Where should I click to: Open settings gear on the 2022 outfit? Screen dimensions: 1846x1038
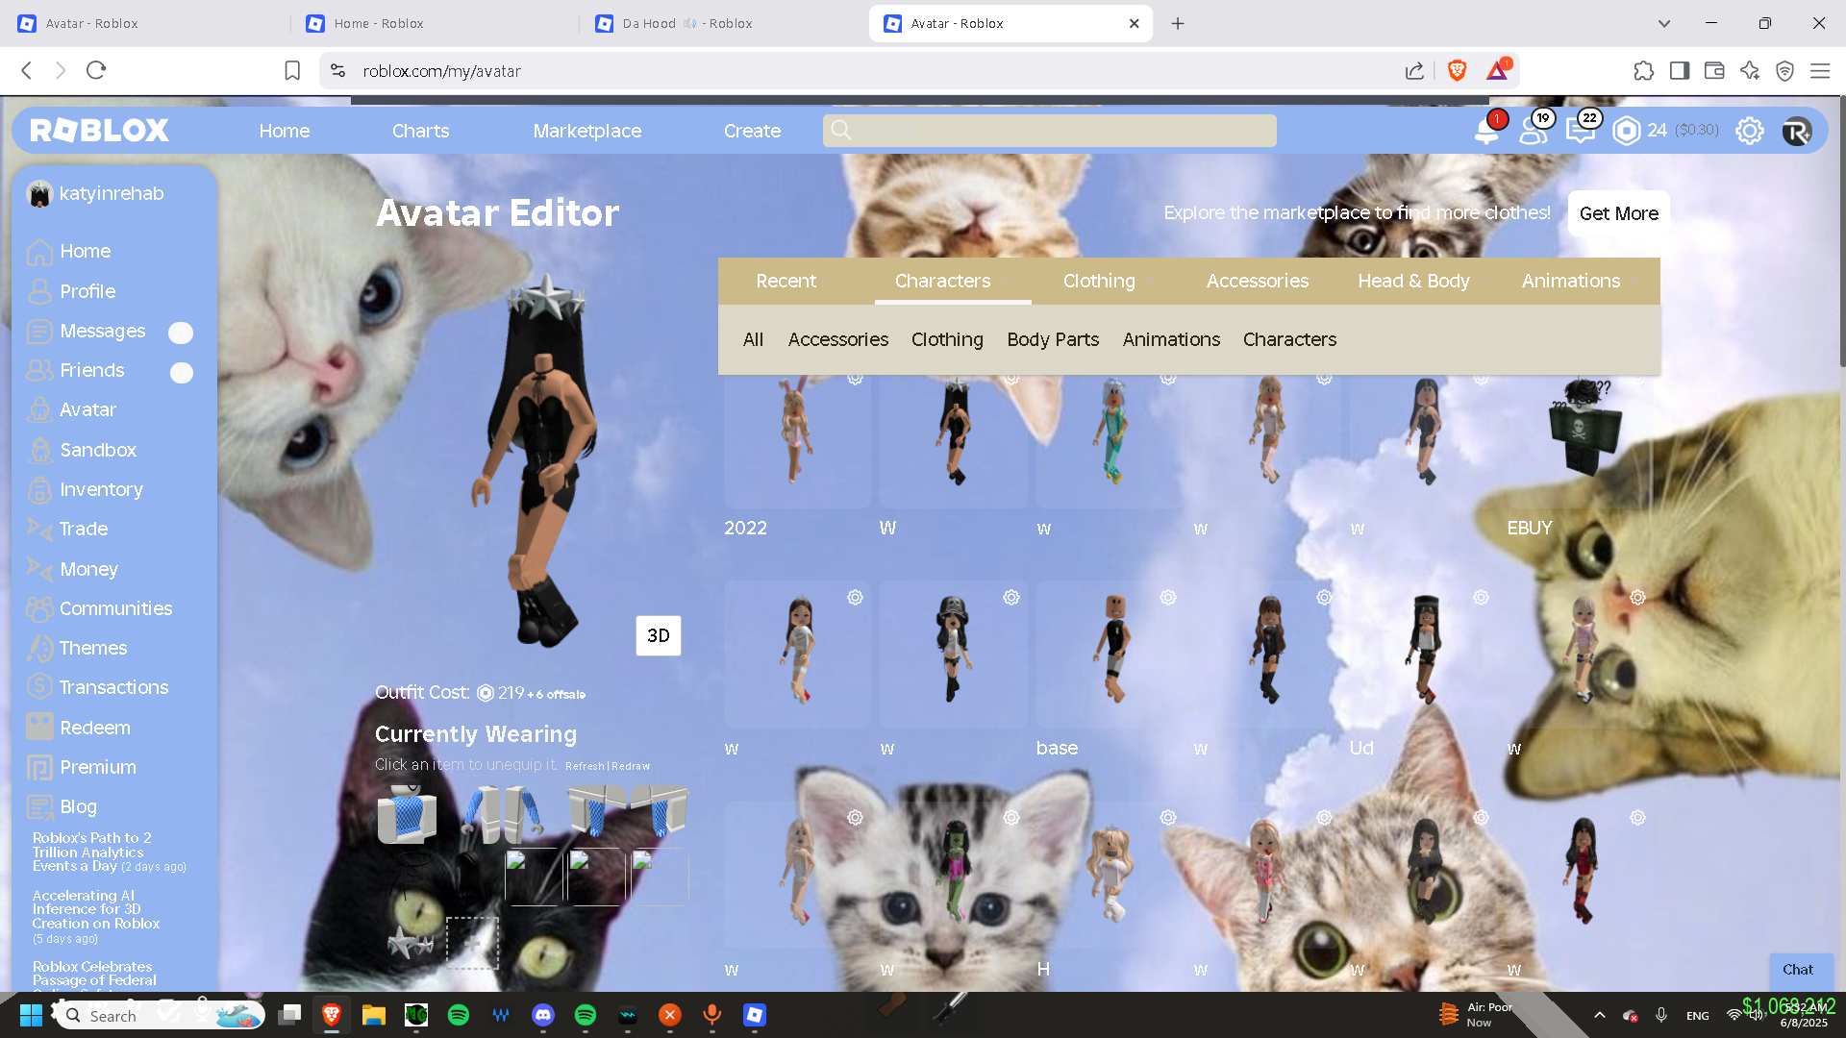click(x=855, y=379)
